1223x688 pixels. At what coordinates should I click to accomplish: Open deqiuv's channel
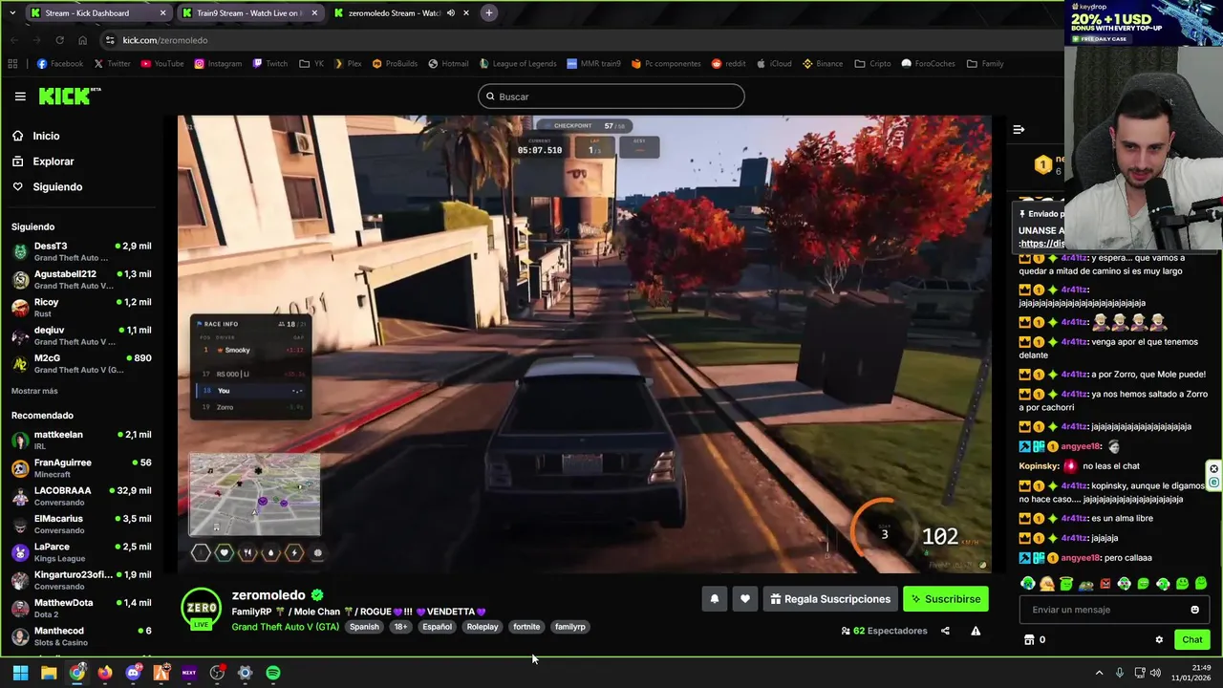coord(81,335)
